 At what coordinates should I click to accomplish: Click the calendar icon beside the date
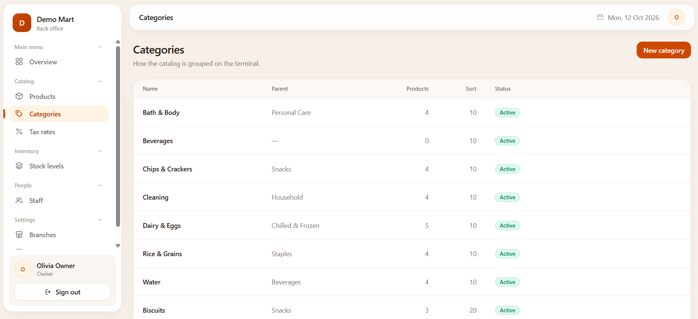(600, 17)
